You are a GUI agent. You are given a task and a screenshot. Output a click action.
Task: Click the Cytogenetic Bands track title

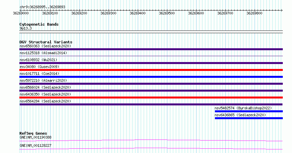pos(39,24)
